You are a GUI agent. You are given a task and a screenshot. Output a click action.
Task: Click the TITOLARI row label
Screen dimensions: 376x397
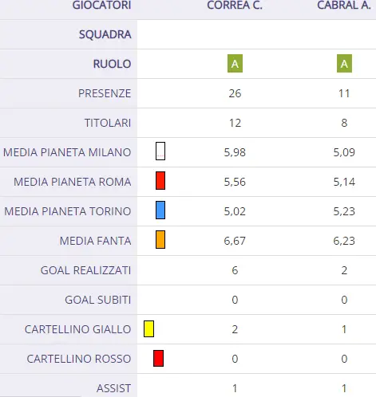point(108,123)
